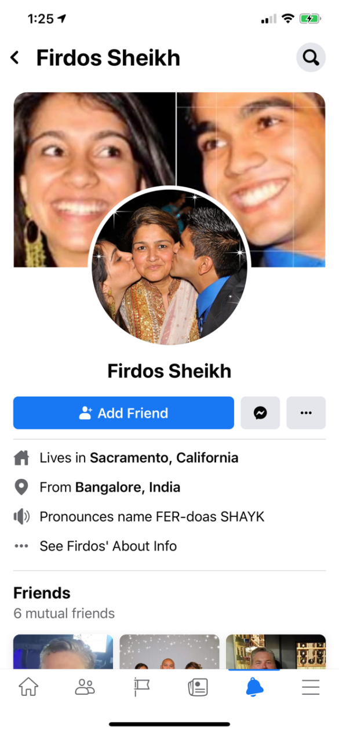Click the Add Friend button

click(123, 413)
